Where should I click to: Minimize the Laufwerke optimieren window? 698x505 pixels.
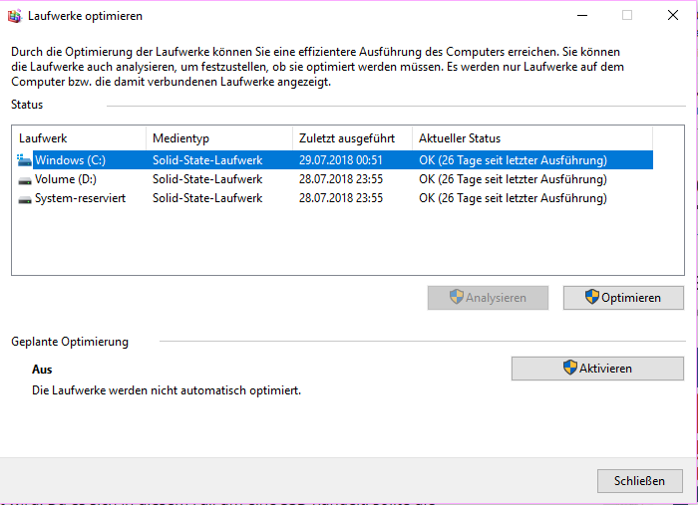tap(582, 16)
